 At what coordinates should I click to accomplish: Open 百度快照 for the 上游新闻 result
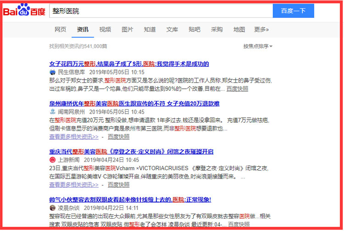[x=118, y=185]
